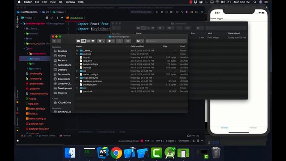Open the Go menu in menu bar
The height and width of the screenshot is (161, 286).
[x=61, y=2]
